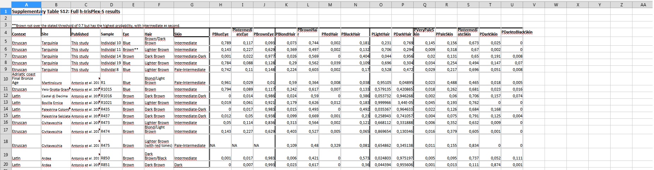
Task: Click the 'Brown**' eye cell
Action: 133,50
